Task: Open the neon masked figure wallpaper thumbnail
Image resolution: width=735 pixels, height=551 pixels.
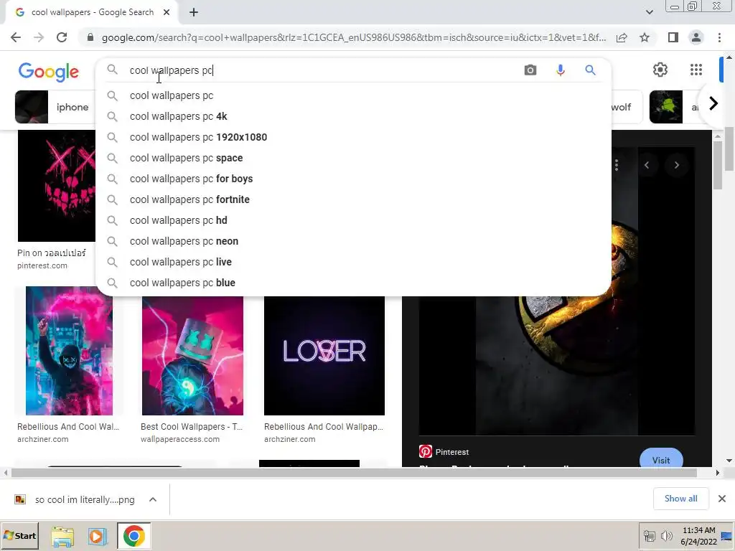Action: point(69,350)
